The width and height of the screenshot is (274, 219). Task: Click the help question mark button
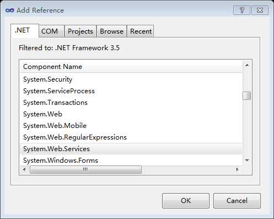tap(241, 10)
